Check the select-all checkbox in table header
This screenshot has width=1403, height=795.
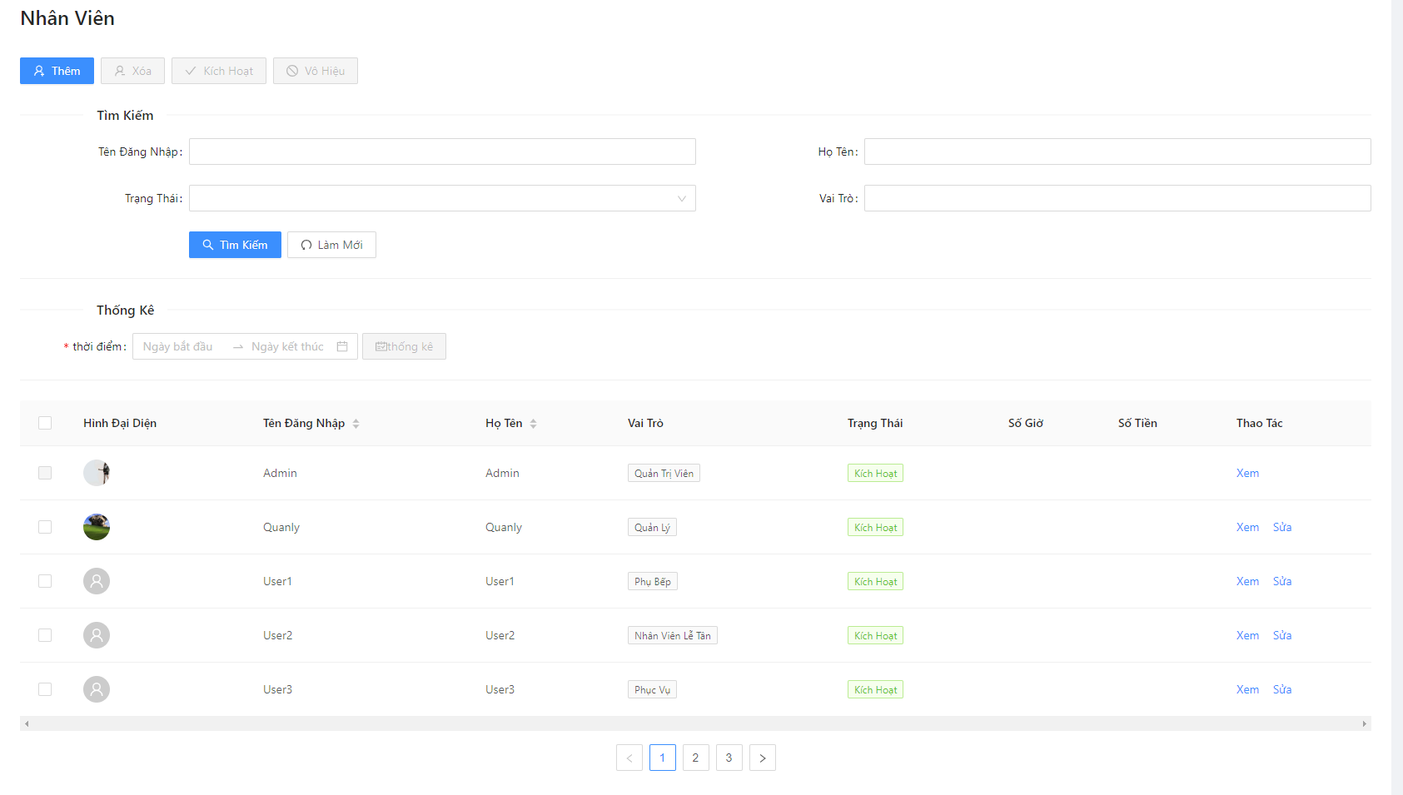(x=45, y=423)
